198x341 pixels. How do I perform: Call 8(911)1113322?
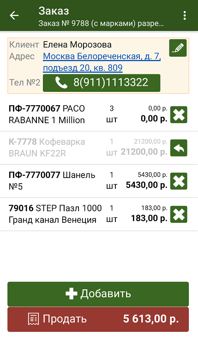[x=102, y=83]
